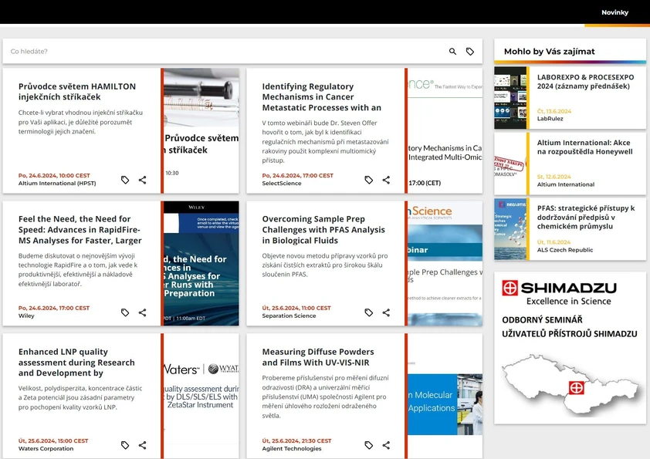Click 'Waters Corporation' organizer label
The width and height of the screenshot is (650, 459).
[x=46, y=448]
